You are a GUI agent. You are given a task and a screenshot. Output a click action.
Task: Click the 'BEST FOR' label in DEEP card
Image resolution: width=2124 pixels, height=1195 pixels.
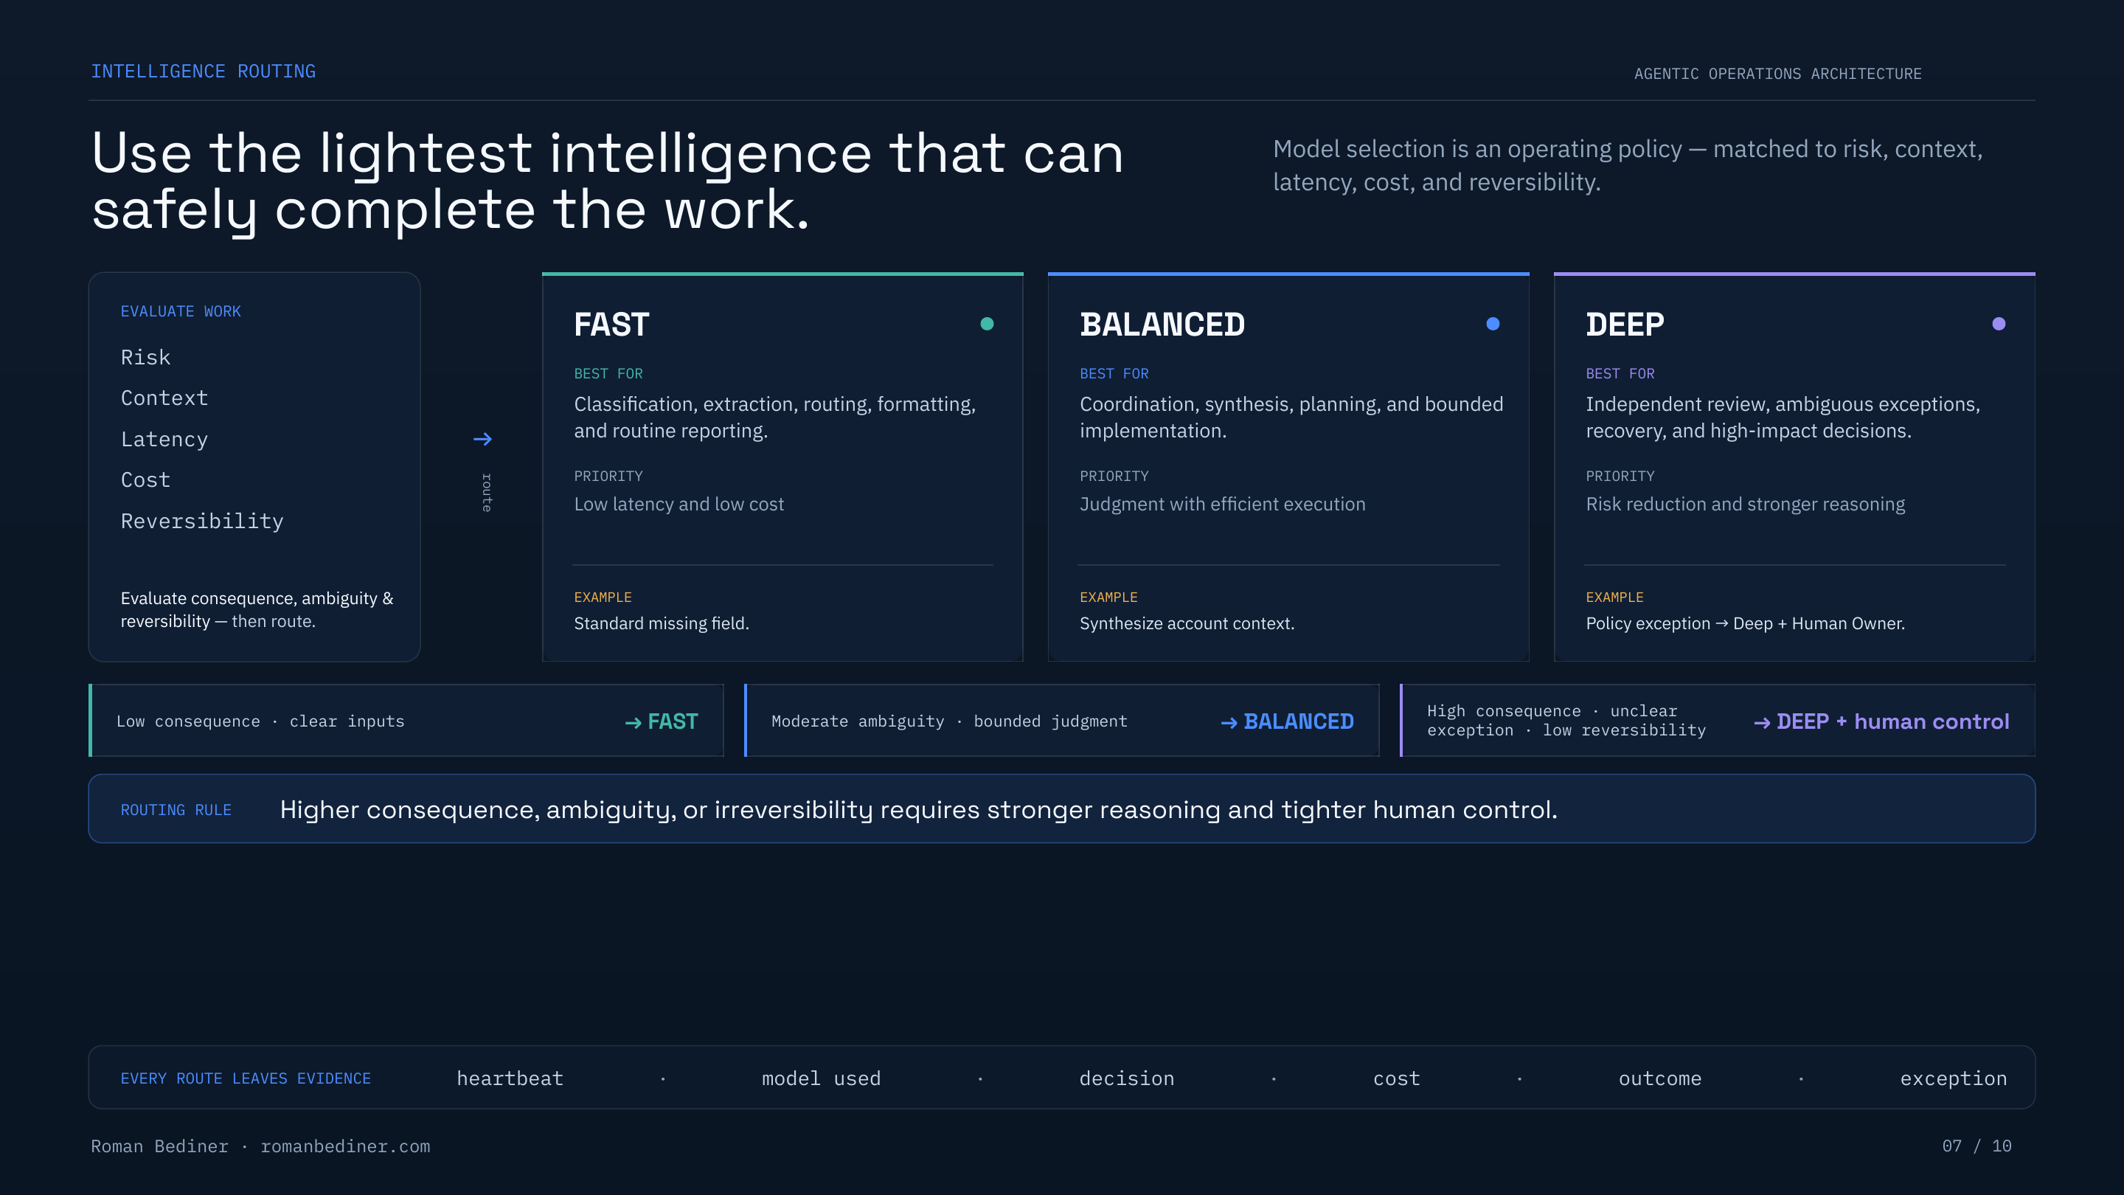[1620, 373]
